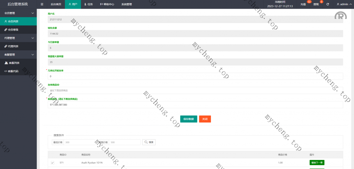This screenshot has height=169, width=354.
Task: Click the orange 关闭 button
Action: coord(205,119)
